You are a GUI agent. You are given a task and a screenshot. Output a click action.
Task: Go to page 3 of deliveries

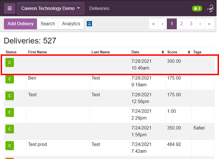click(x=191, y=24)
